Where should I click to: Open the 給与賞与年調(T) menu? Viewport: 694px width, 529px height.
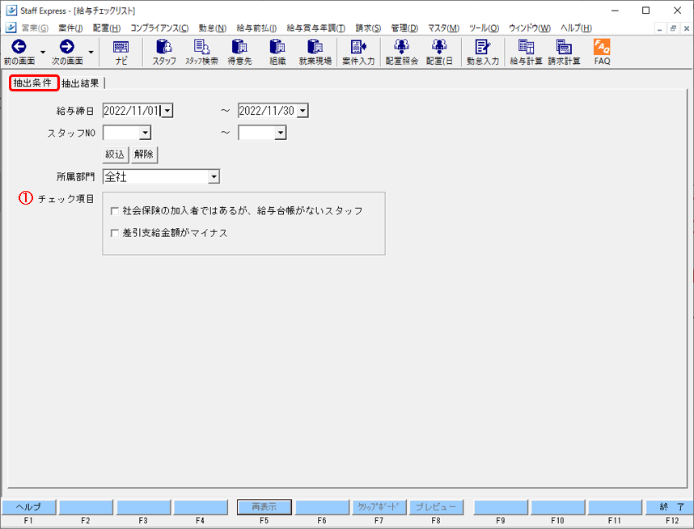pos(316,28)
